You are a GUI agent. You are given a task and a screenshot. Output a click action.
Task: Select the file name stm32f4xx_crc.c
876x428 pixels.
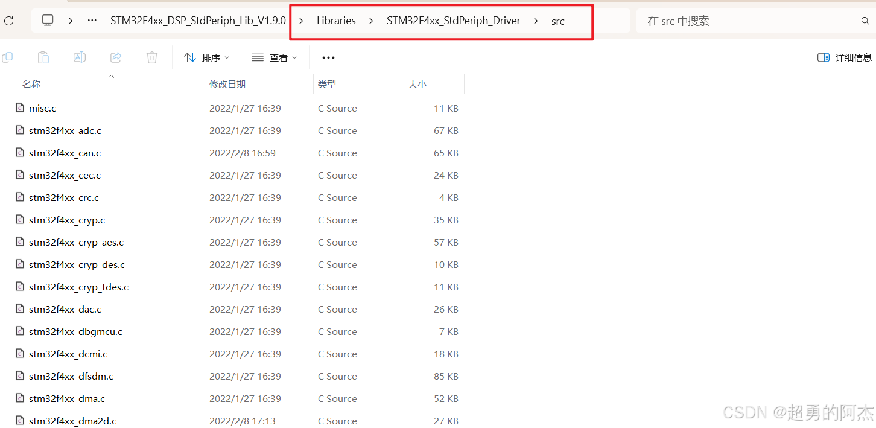tap(64, 198)
